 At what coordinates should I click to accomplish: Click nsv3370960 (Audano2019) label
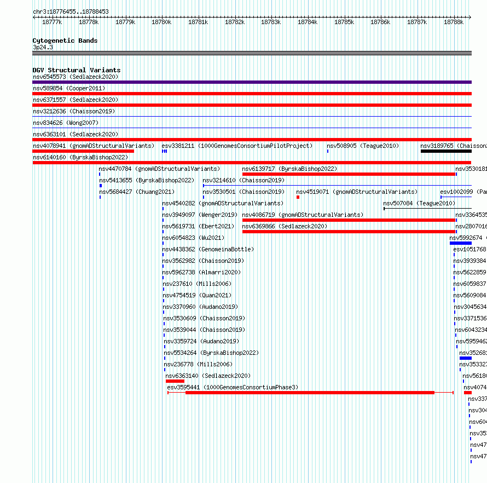[201, 307]
